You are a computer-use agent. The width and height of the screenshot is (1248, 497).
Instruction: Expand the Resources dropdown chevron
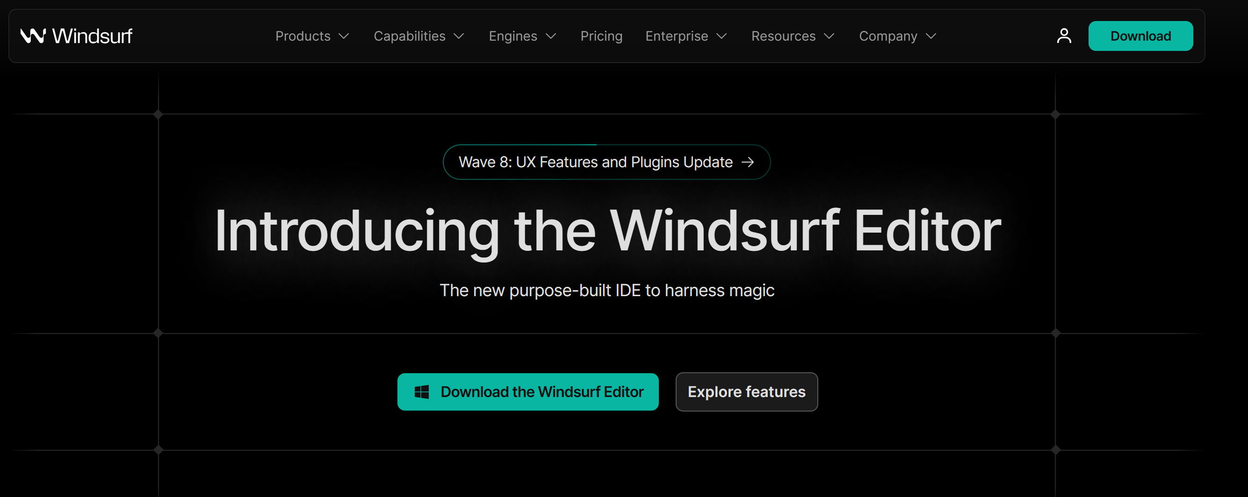830,36
